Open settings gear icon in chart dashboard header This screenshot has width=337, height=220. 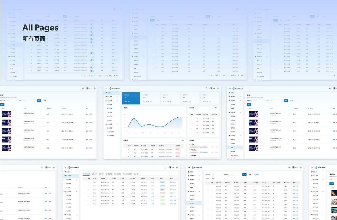(218, 88)
